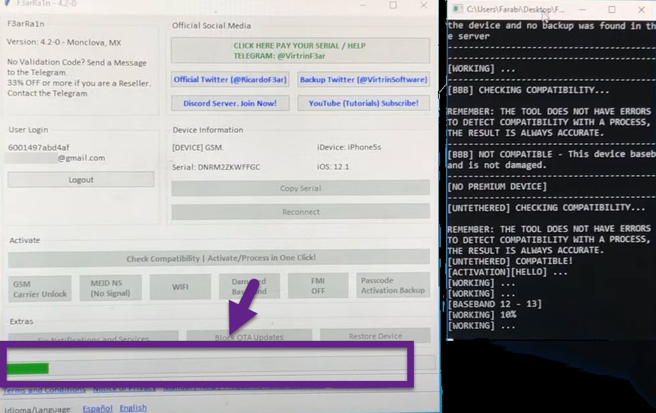This screenshot has height=413, width=656.
Task: Join the Discord Server button
Action: coord(230,103)
